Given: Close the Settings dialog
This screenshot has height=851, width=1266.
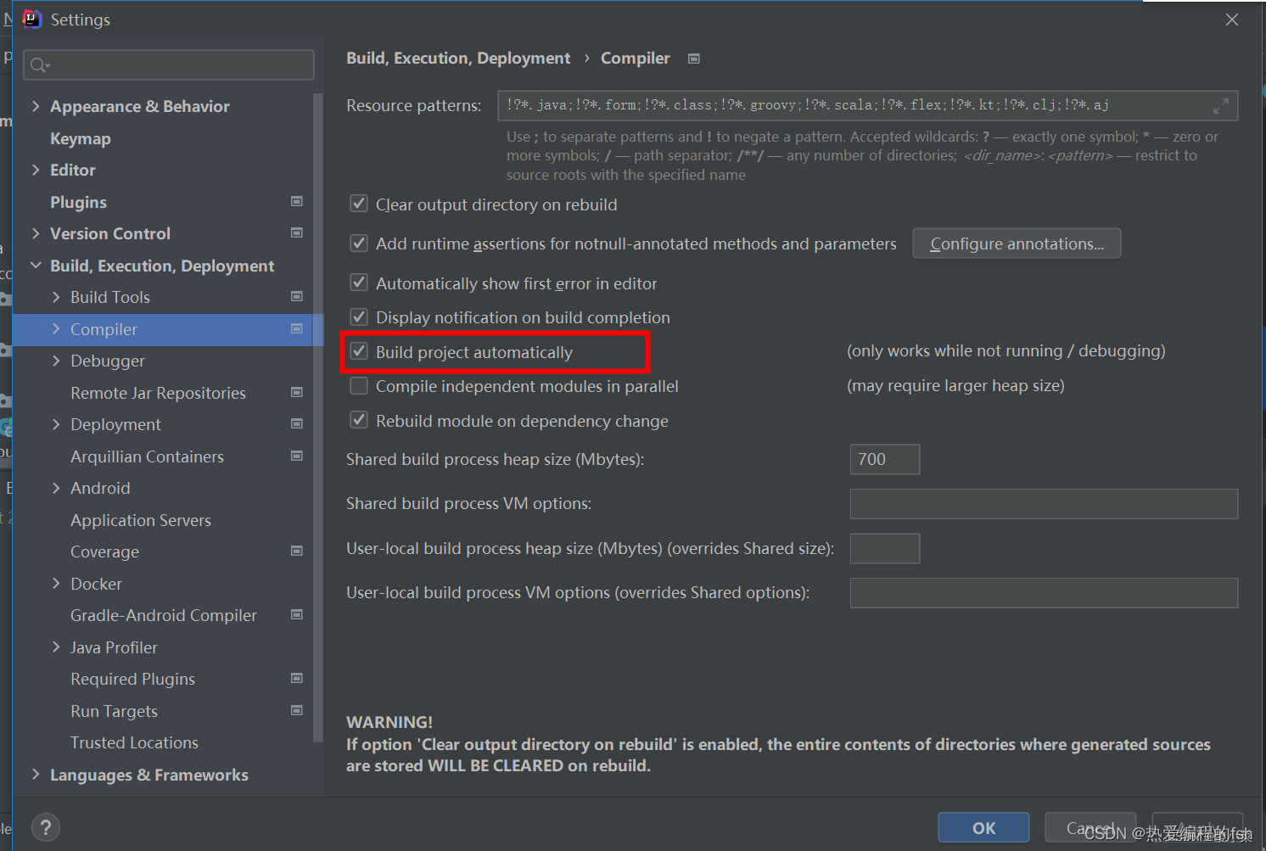Looking at the screenshot, I should pos(1232,20).
